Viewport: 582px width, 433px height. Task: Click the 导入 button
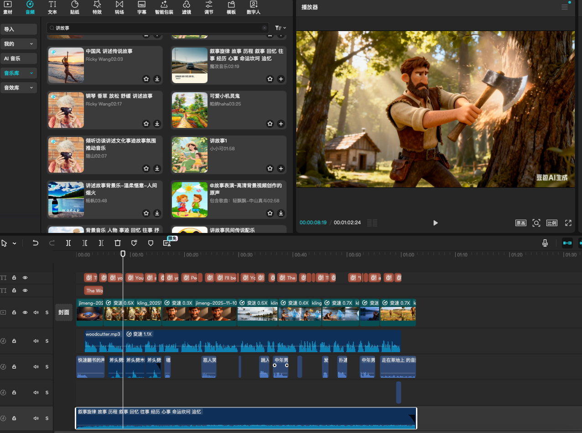(19, 29)
